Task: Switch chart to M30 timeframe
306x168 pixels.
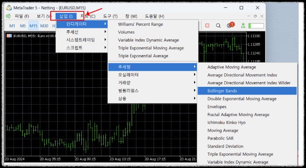Action: (44, 26)
